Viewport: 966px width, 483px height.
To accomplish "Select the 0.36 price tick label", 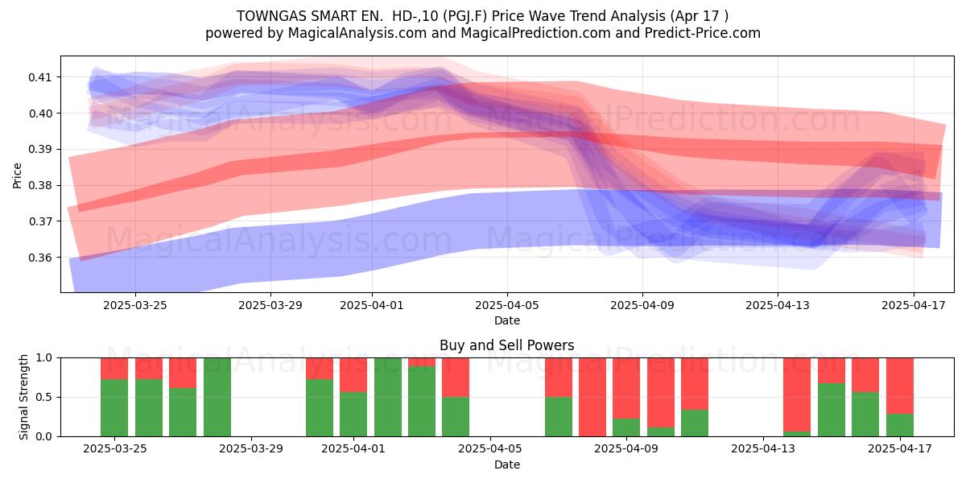I will 41,258.
